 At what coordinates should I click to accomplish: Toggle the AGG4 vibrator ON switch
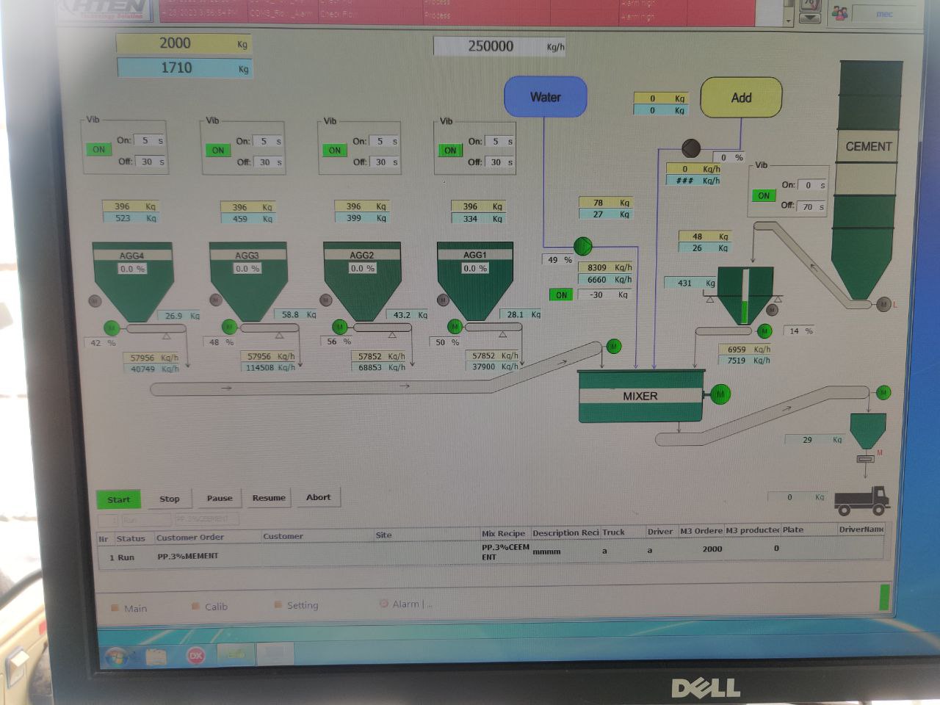click(98, 149)
